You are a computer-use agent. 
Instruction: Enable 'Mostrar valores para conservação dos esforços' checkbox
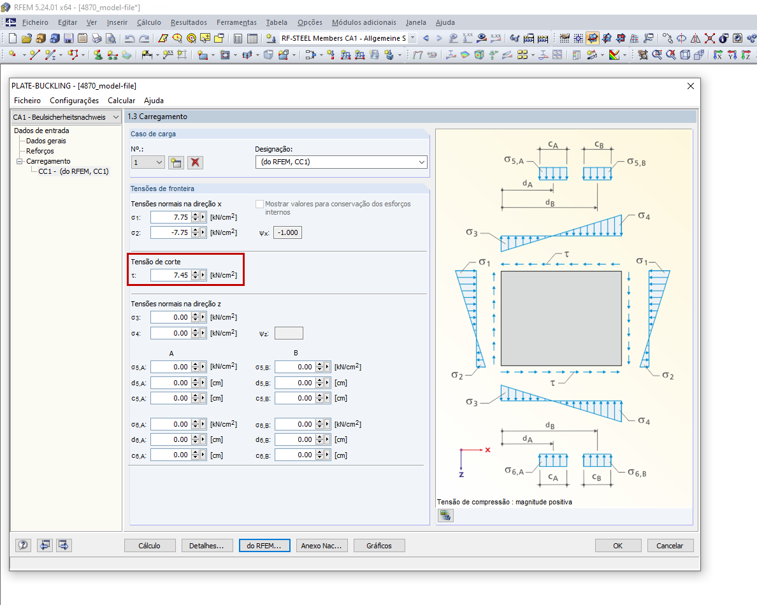coord(260,204)
